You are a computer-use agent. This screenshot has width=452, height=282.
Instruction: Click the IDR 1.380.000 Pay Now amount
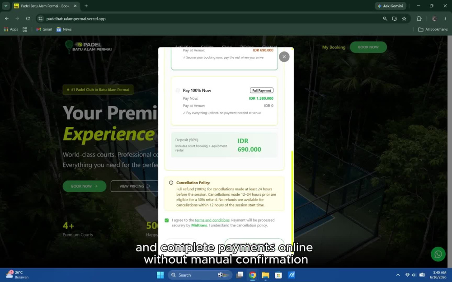(261, 98)
